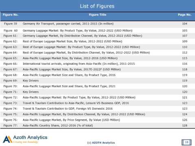Select Figure 59 Germany Air Transport title

(68, 24)
